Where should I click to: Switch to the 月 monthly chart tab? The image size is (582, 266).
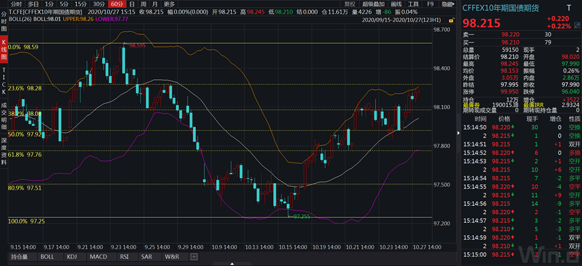coord(155,4)
